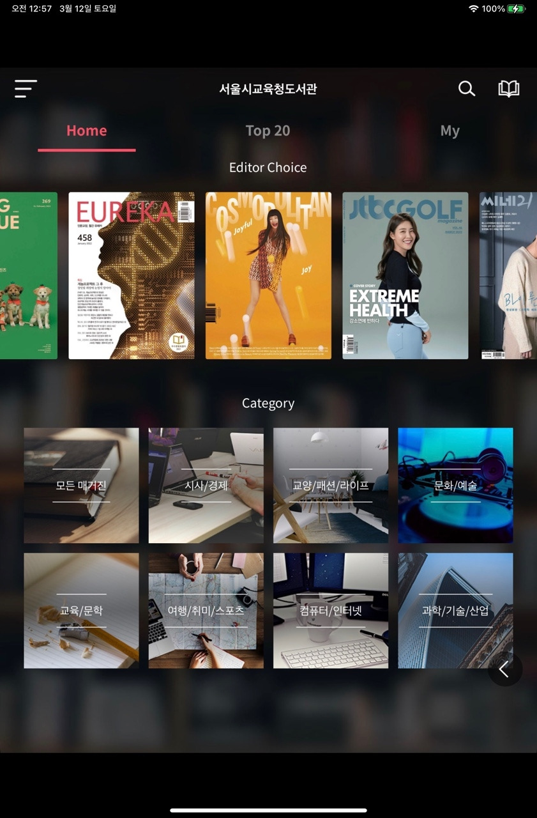This screenshot has height=818, width=537.
Task: Select the 모든 매거진 category
Action: 81,486
